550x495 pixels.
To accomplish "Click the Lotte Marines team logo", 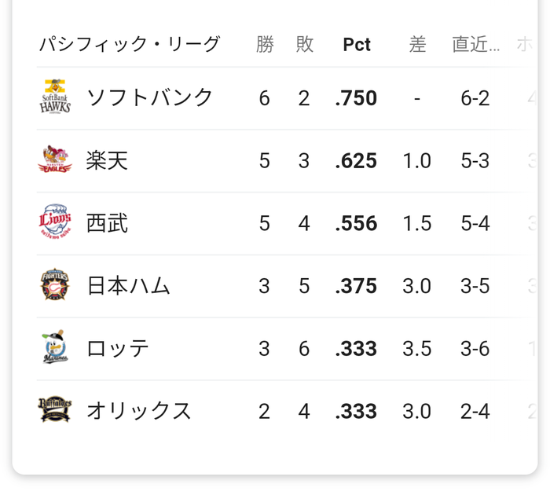I will 55,347.
